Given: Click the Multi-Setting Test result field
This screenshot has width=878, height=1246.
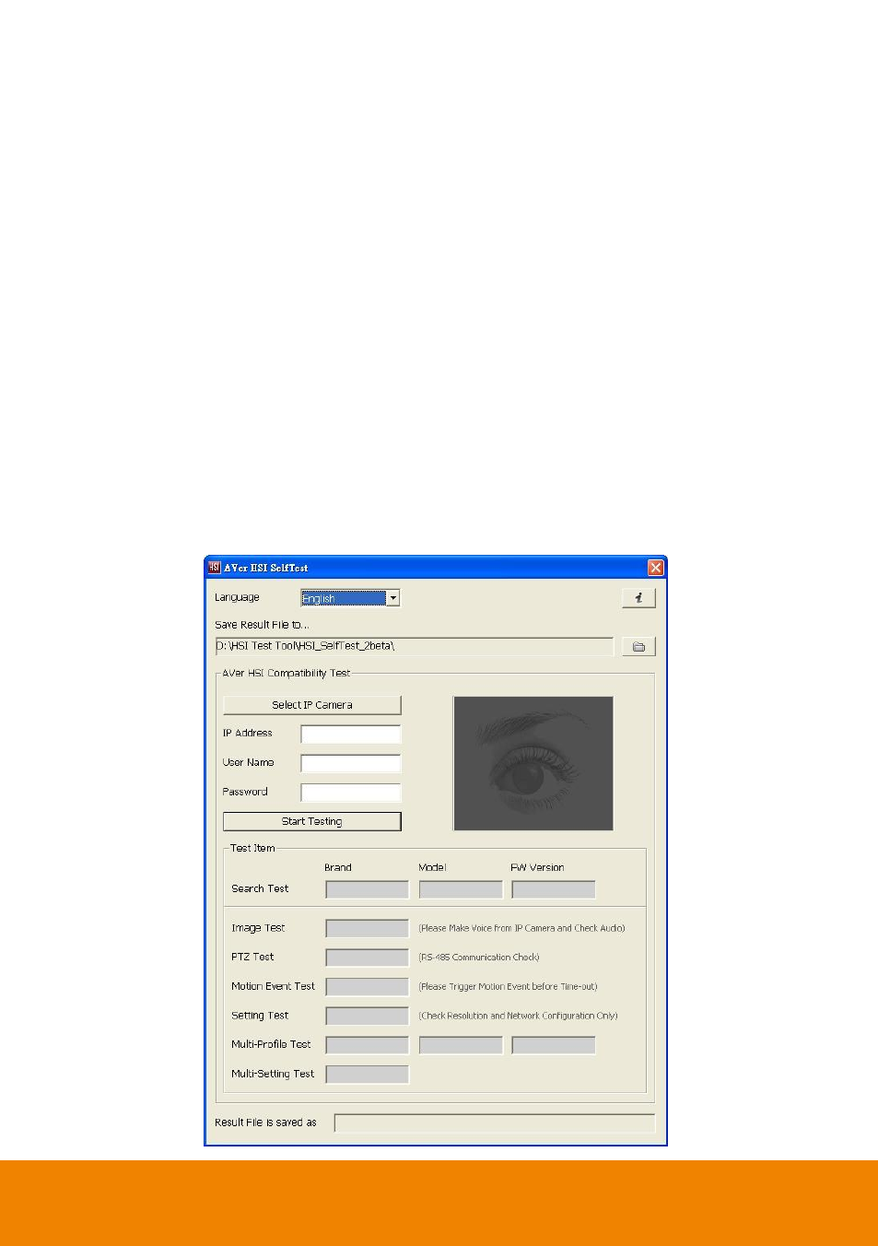Looking at the screenshot, I should coord(367,1075).
